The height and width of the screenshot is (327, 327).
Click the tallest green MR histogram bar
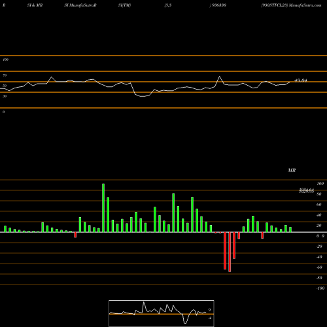(103, 208)
